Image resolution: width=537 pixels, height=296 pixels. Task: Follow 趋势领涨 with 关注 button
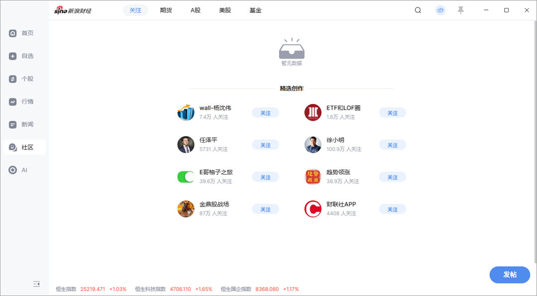pos(392,177)
